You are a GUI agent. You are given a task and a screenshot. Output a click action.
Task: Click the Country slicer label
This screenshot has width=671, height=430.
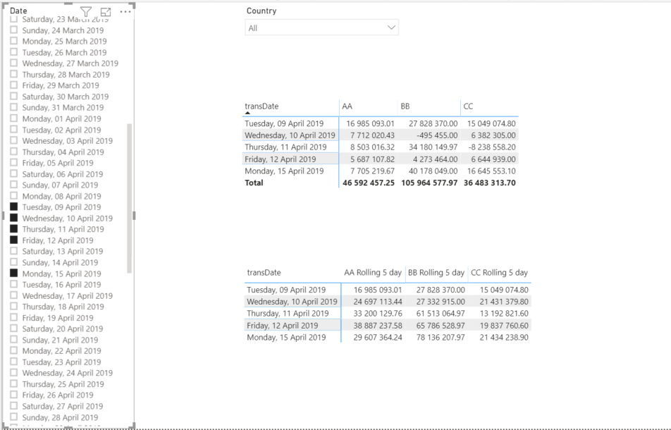pos(261,11)
